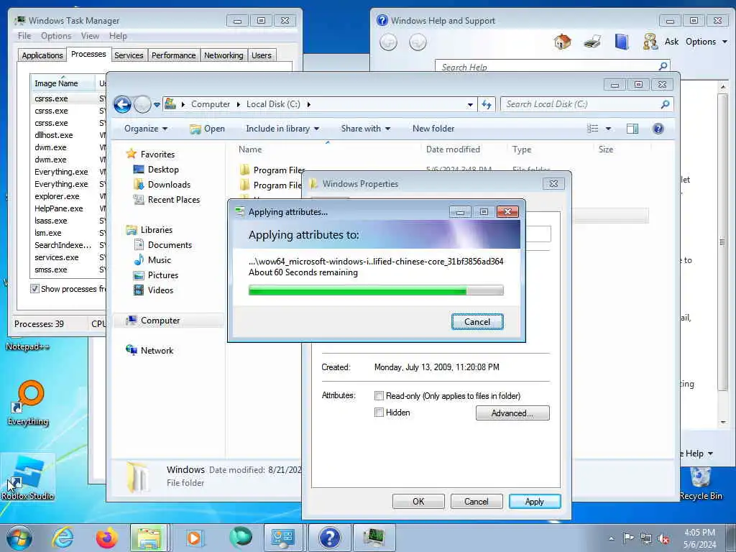Image resolution: width=736 pixels, height=552 pixels.
Task: Click Explorer help question mark icon
Action: click(658, 129)
